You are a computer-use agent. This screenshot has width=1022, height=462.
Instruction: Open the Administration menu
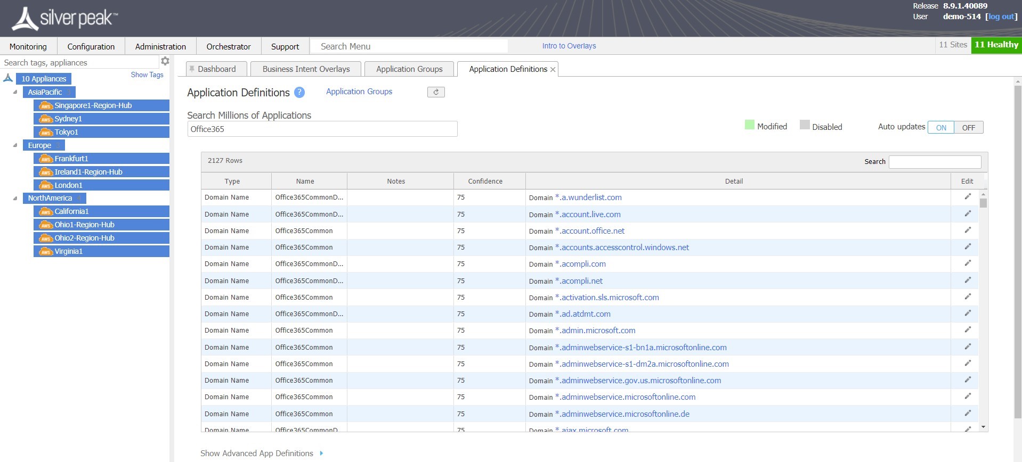click(160, 46)
